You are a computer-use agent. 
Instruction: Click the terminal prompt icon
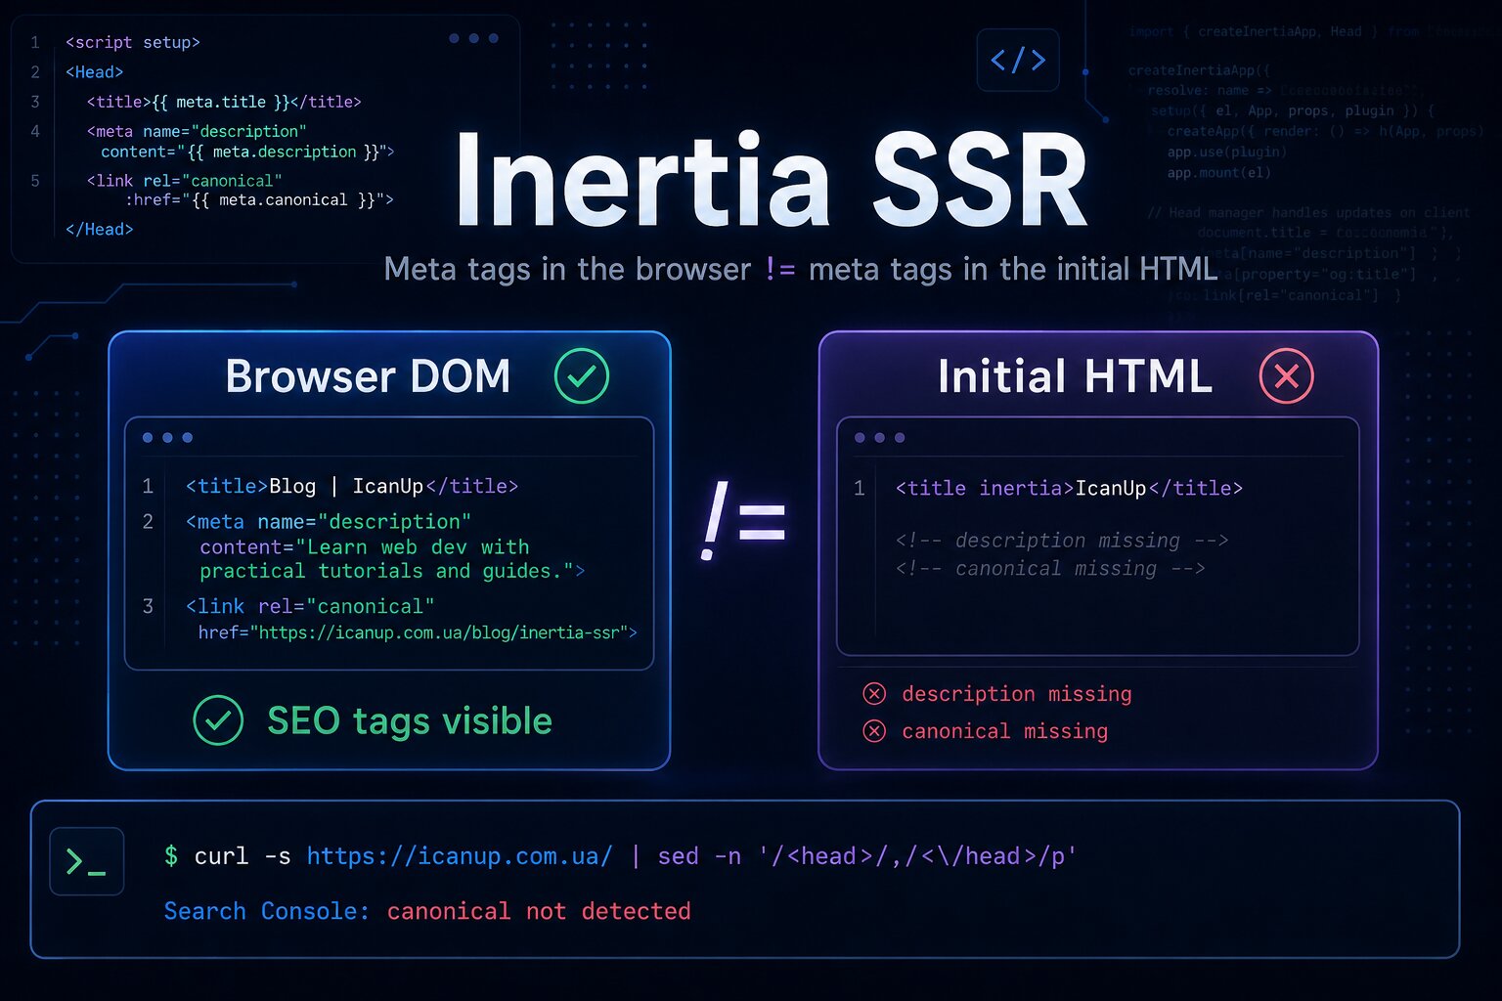[x=87, y=861]
